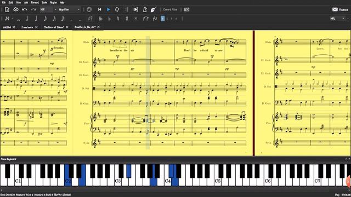Image resolution: width=351 pixels, height=197 pixels.
Task: Open the Edit menu
Action: tap(11, 3)
